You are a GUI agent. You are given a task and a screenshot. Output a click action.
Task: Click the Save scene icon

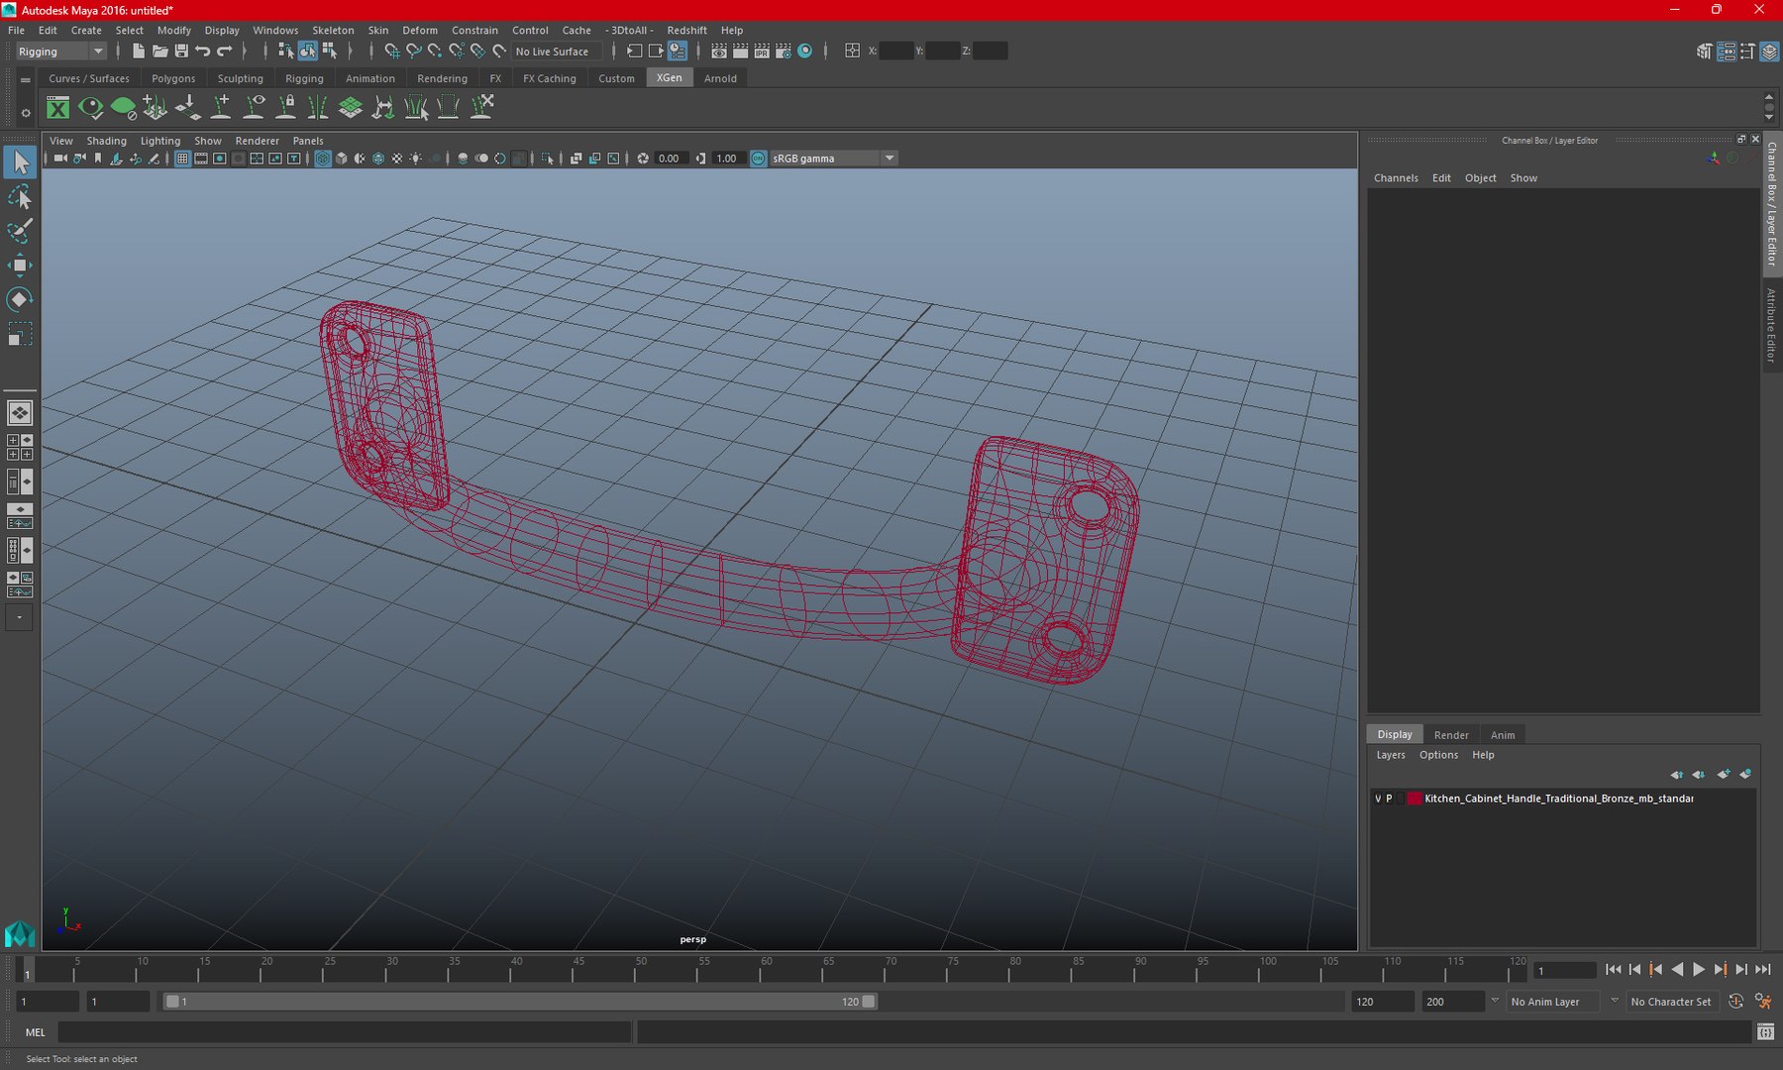coord(181,51)
